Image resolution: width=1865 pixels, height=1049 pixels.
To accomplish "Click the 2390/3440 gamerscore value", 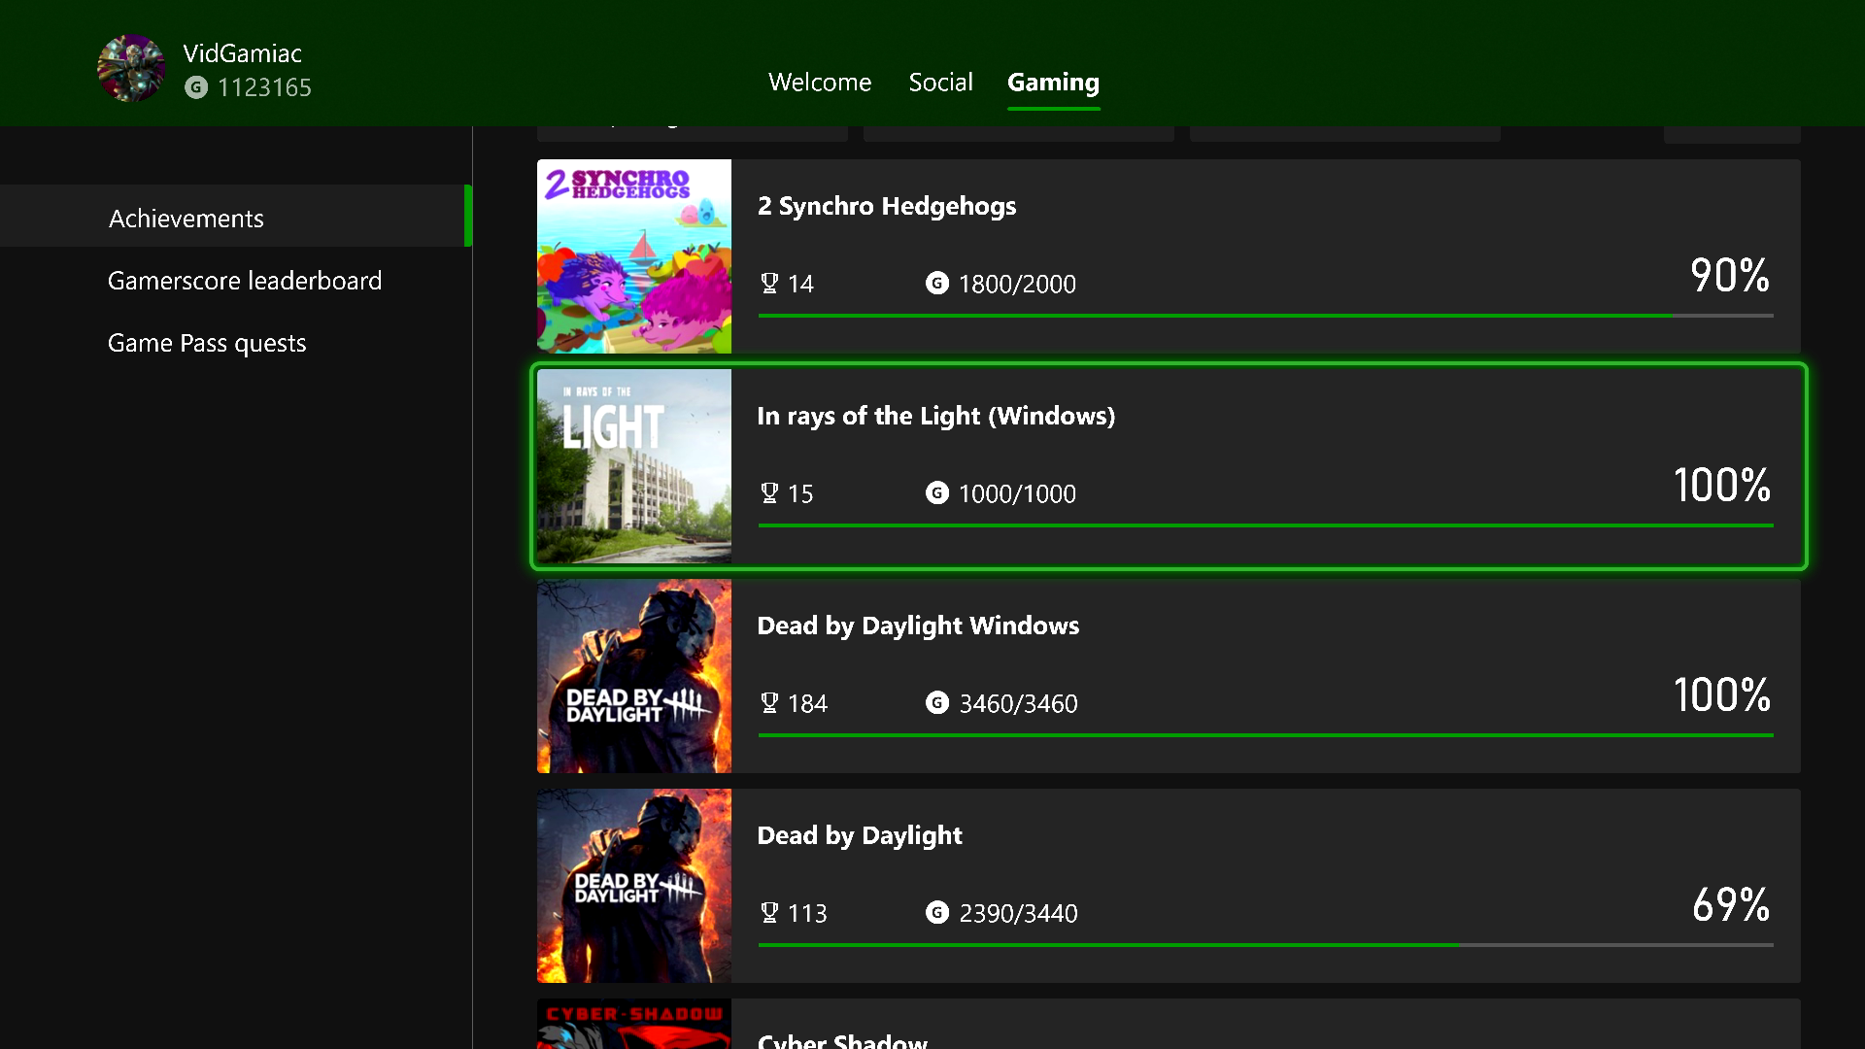I will coord(1018,913).
